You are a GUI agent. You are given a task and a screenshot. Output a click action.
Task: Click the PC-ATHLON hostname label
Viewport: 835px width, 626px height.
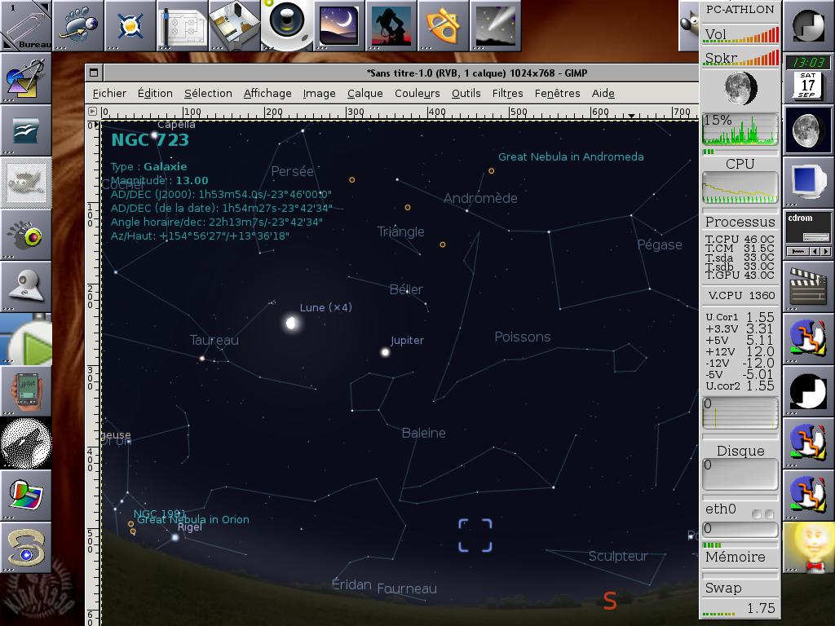tap(740, 9)
